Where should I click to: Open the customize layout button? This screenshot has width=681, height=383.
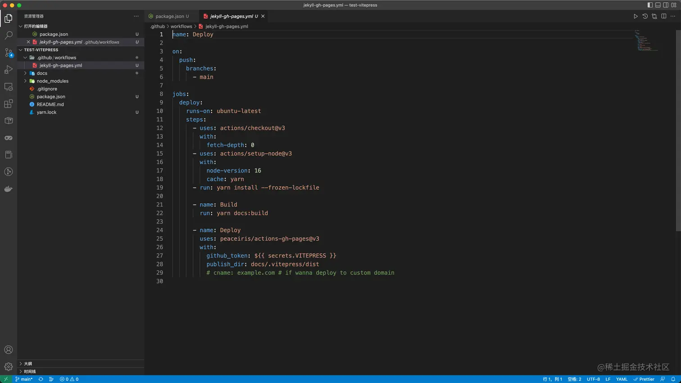[x=674, y=5]
